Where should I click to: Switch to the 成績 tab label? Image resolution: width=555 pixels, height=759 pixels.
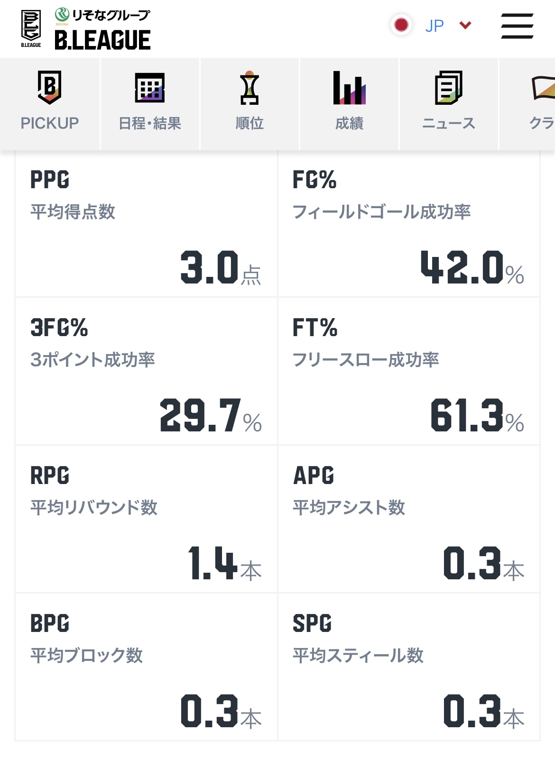click(x=349, y=123)
